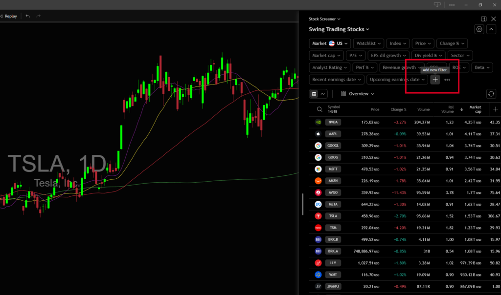Image resolution: width=501 pixels, height=295 pixels.
Task: Select the GOOGL ticker
Action: click(333, 146)
